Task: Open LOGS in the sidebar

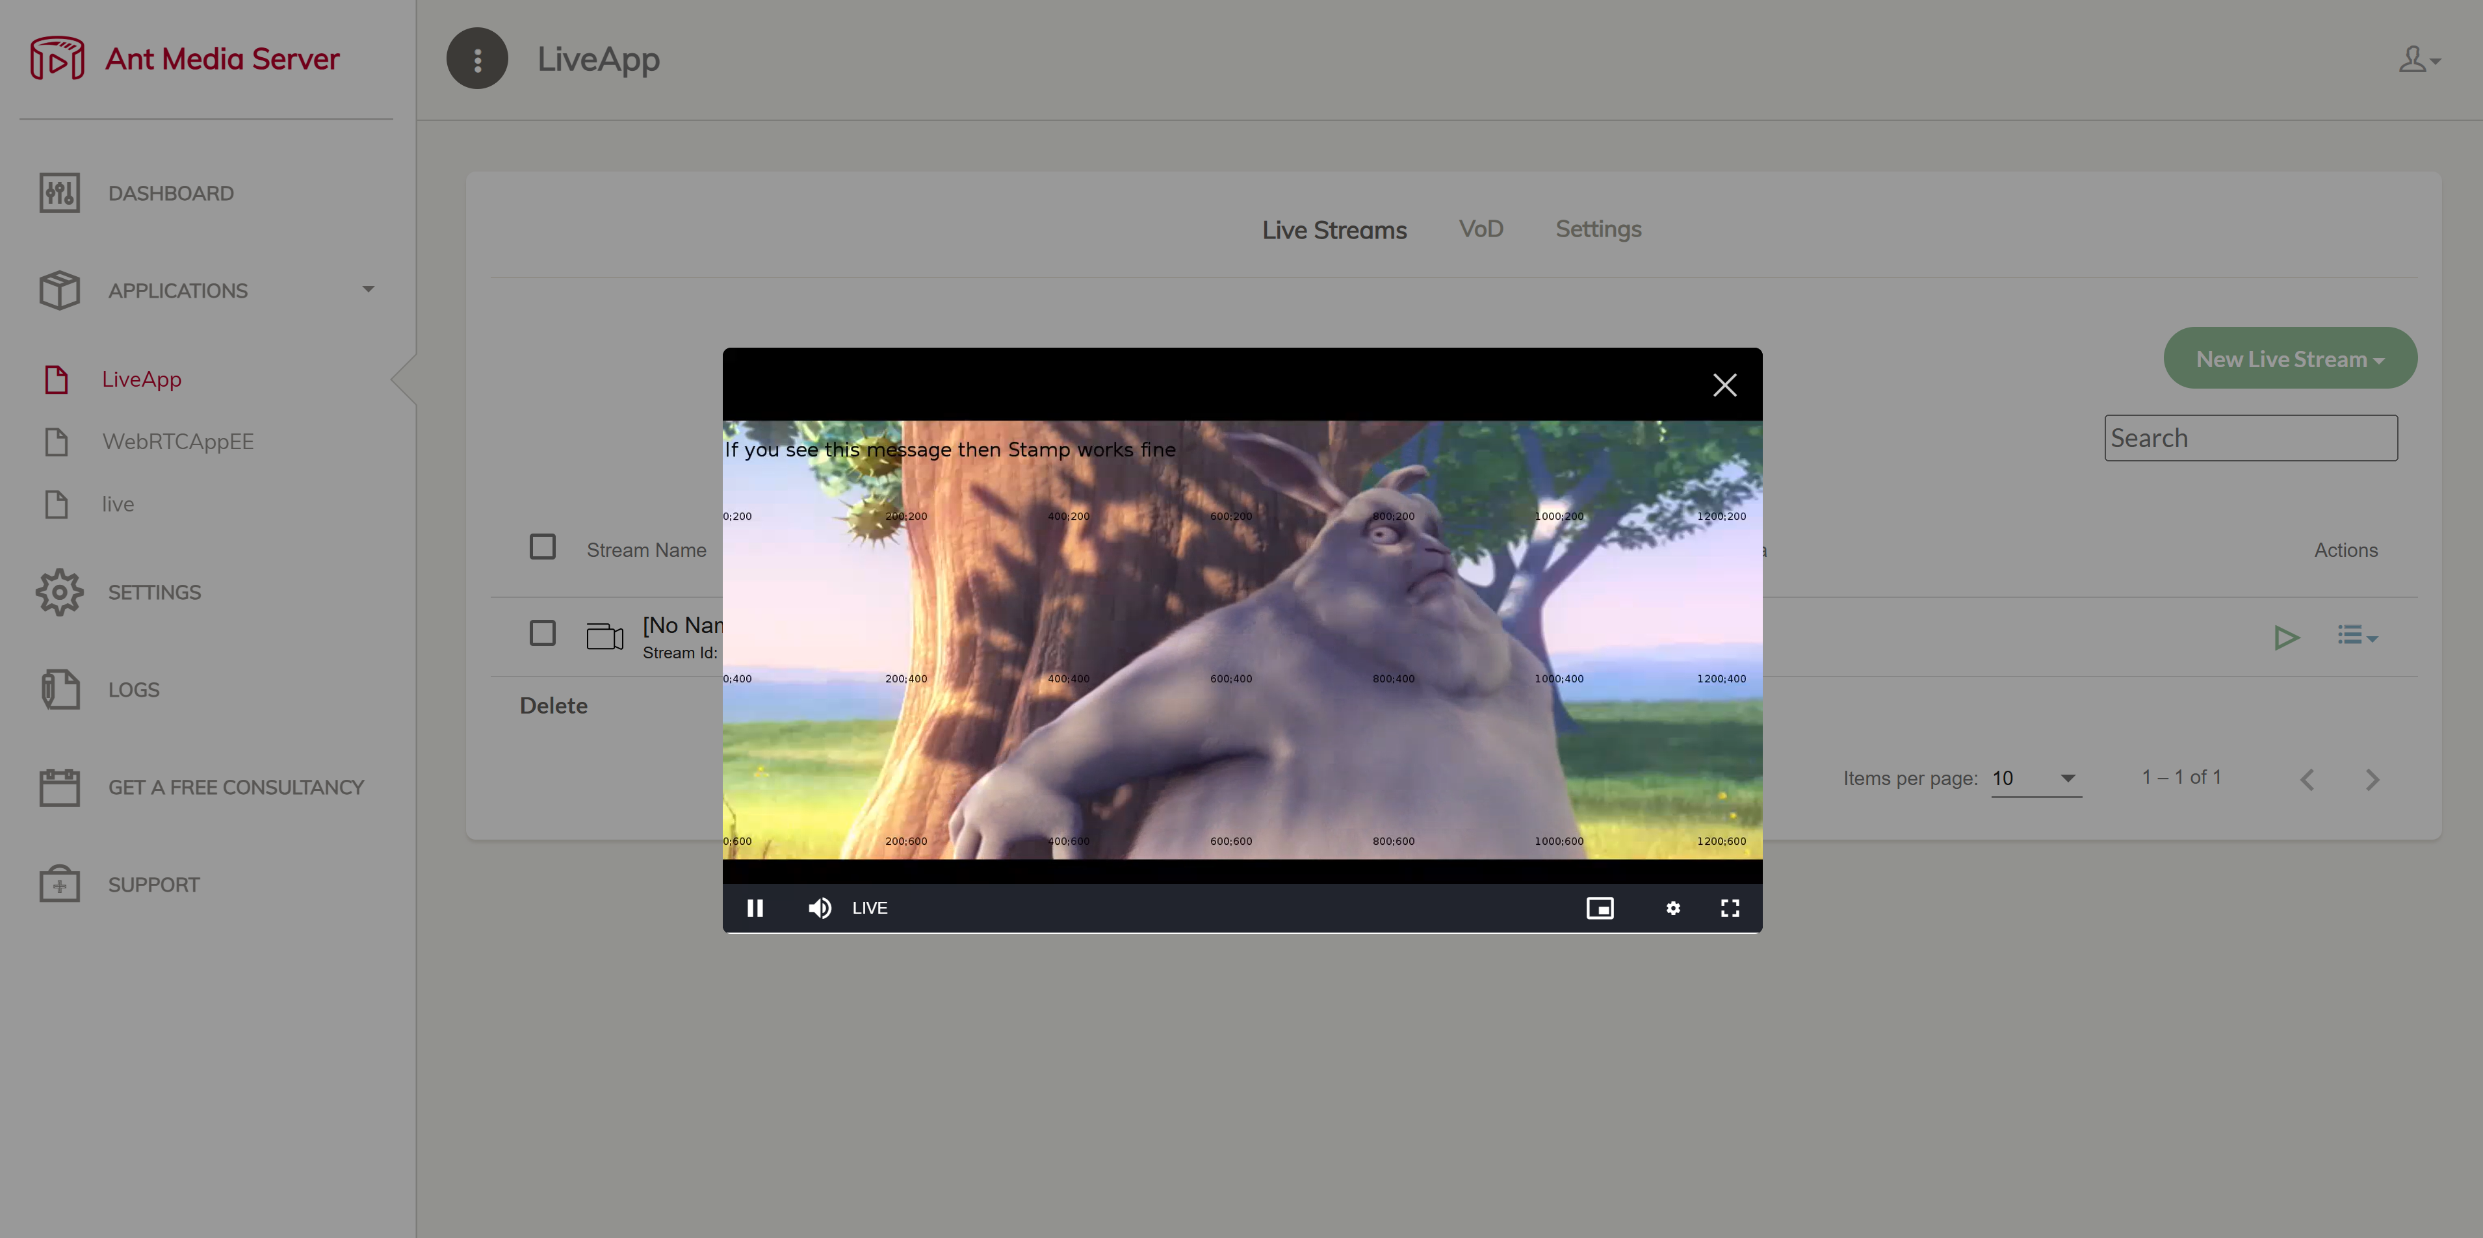Action: (x=134, y=690)
